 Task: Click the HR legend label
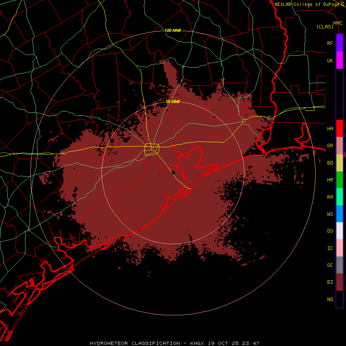(330, 180)
